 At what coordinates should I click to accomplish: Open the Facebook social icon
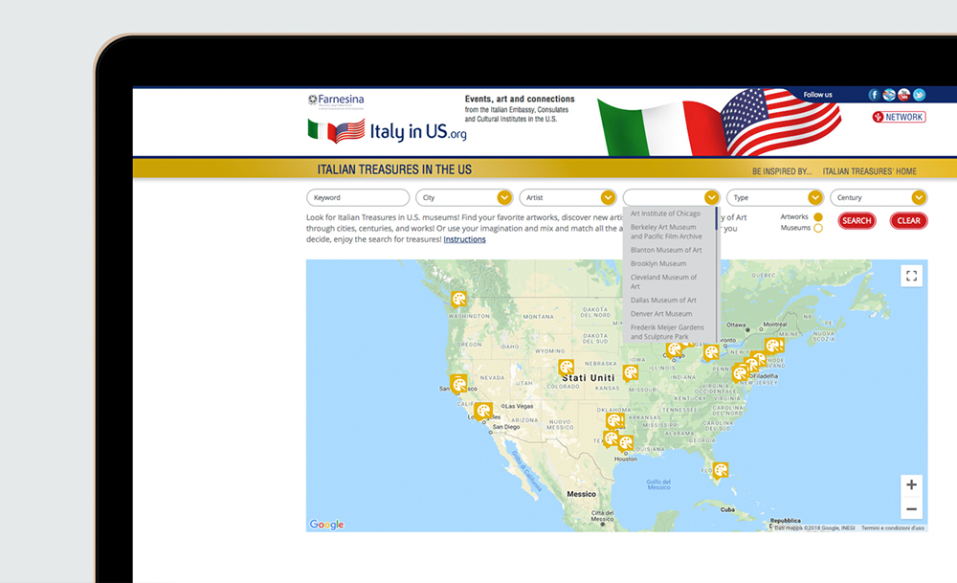coord(874,95)
